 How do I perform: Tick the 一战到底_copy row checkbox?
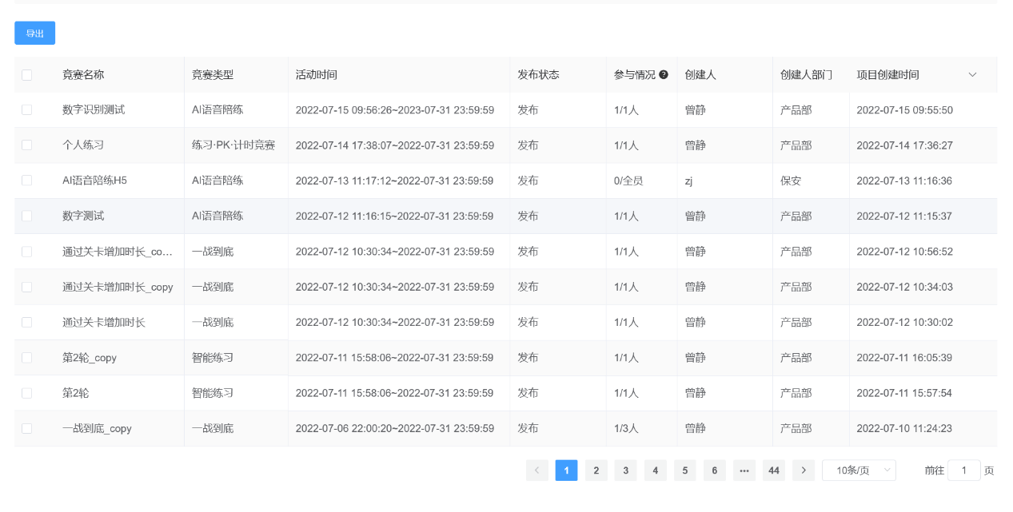(x=27, y=429)
